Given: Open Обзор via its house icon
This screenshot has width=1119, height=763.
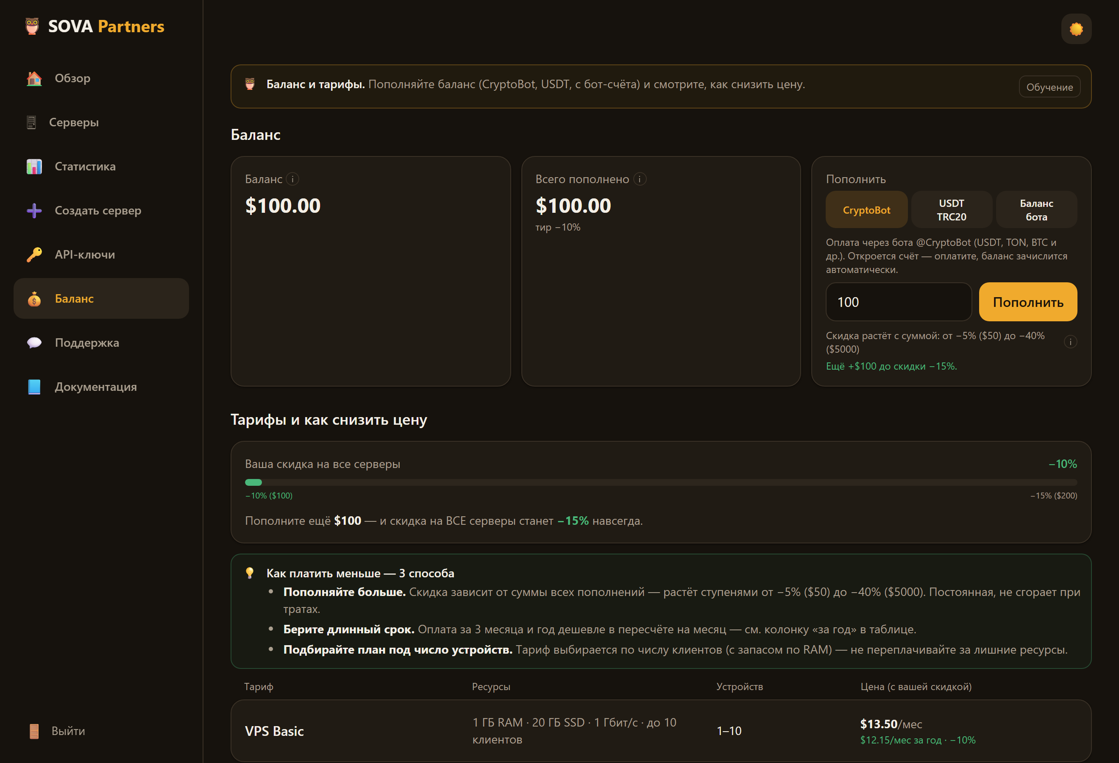Looking at the screenshot, I should [x=34, y=78].
